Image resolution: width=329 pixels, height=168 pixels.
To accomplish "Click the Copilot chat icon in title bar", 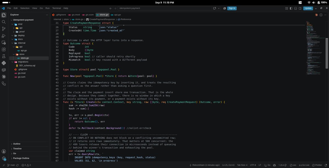I will pyautogui.click(x=214, y=8).
